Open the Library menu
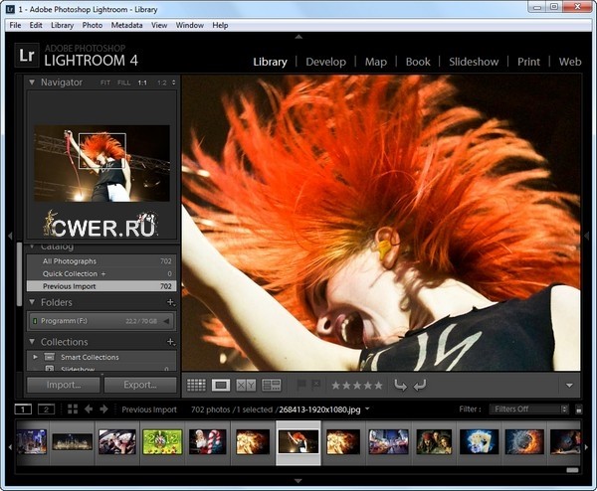 coord(62,25)
